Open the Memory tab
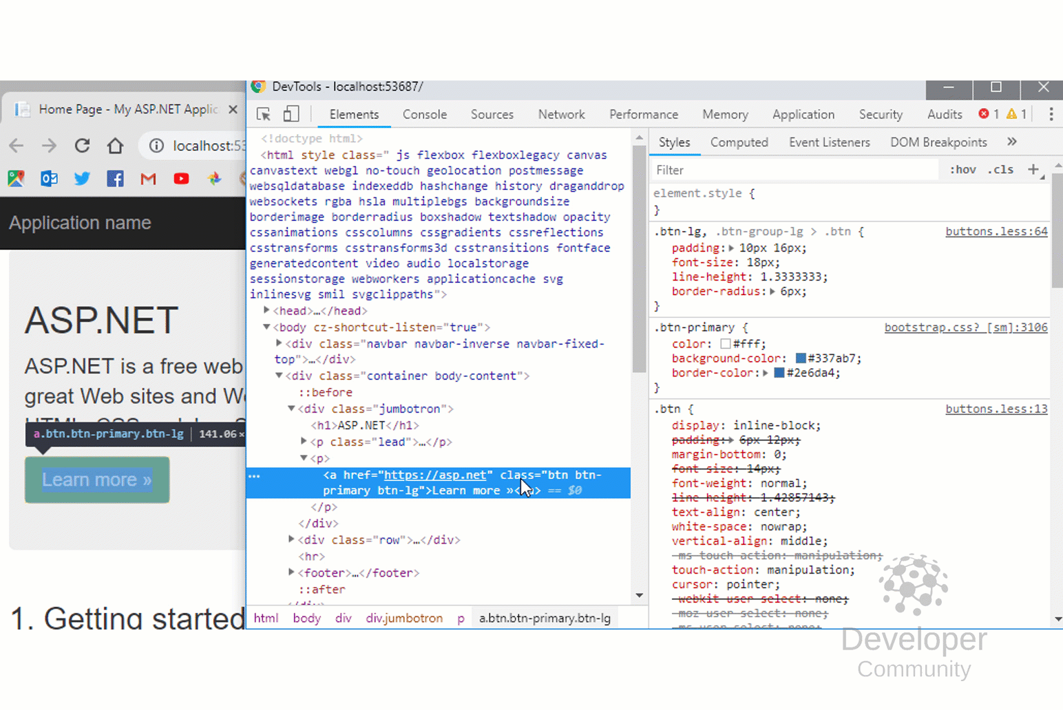Screen dimensions: 1063x710 point(725,114)
